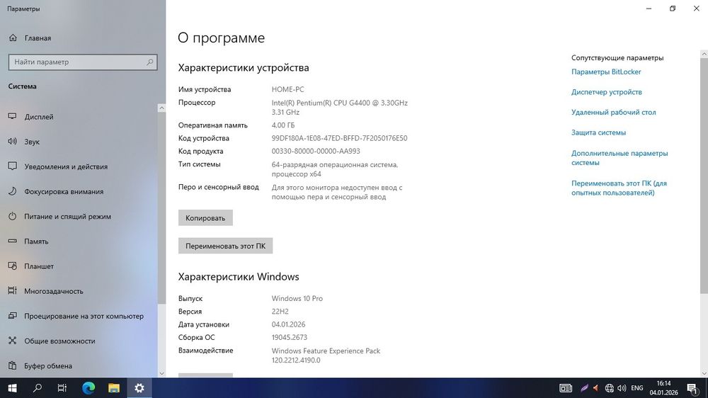The height and width of the screenshot is (398, 708).
Task: Open Дополнительные параметры системы link
Action: click(x=619, y=158)
